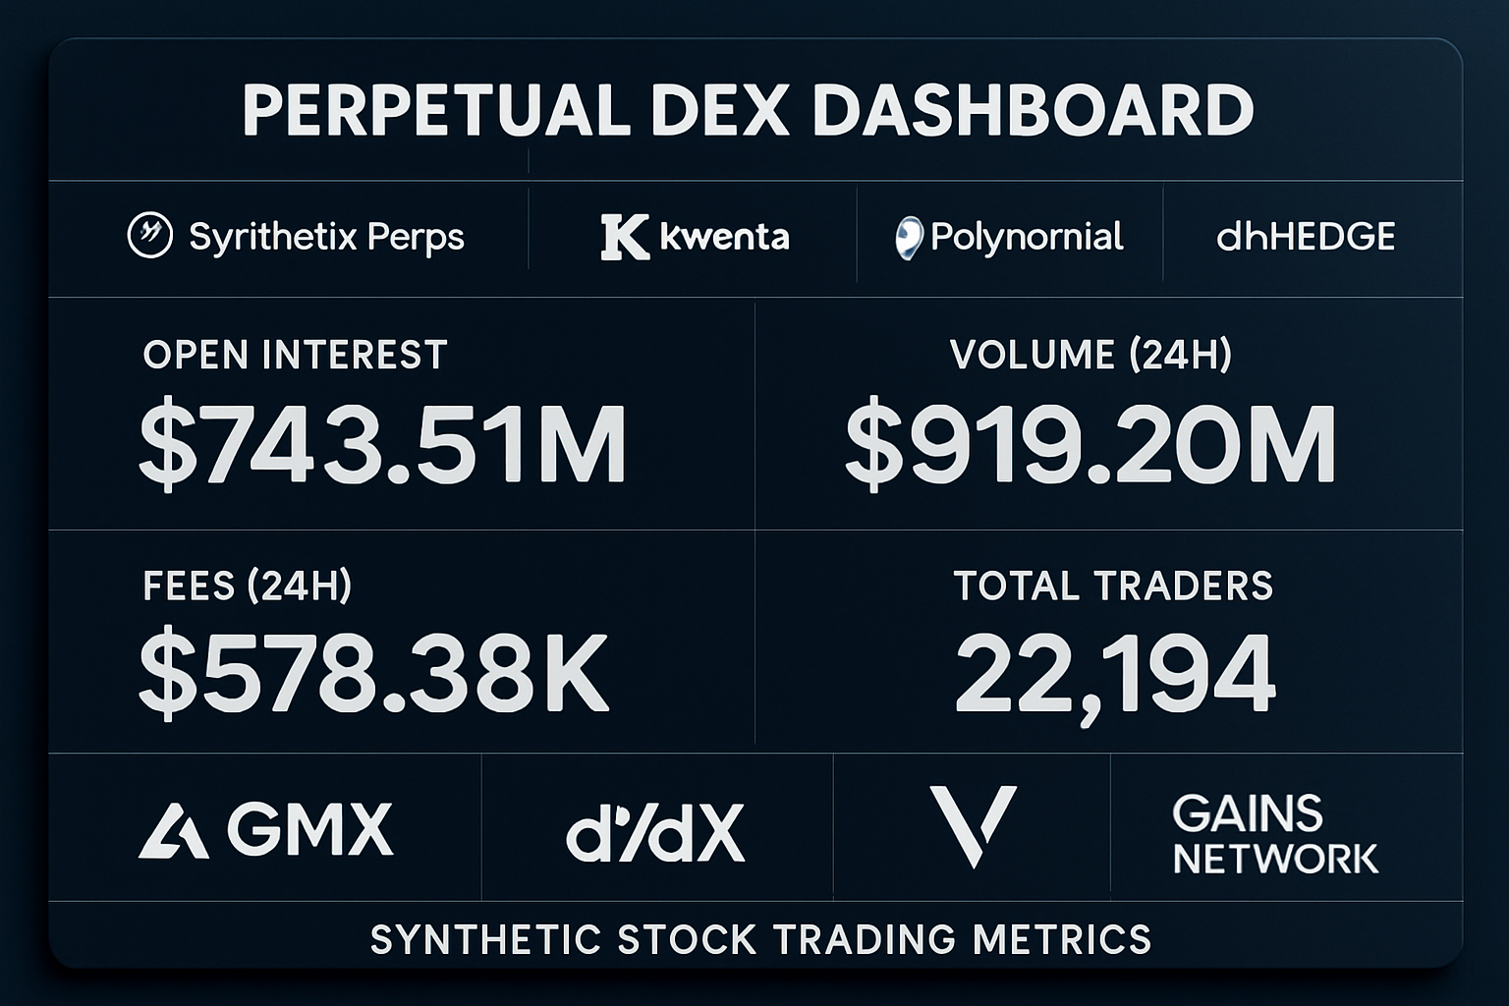Click the 22,194 total traders value
The width and height of the screenshot is (1509, 1006).
coord(1114,674)
